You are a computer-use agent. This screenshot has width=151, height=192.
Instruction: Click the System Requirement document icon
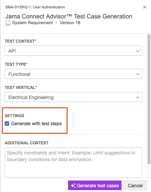[8, 23]
